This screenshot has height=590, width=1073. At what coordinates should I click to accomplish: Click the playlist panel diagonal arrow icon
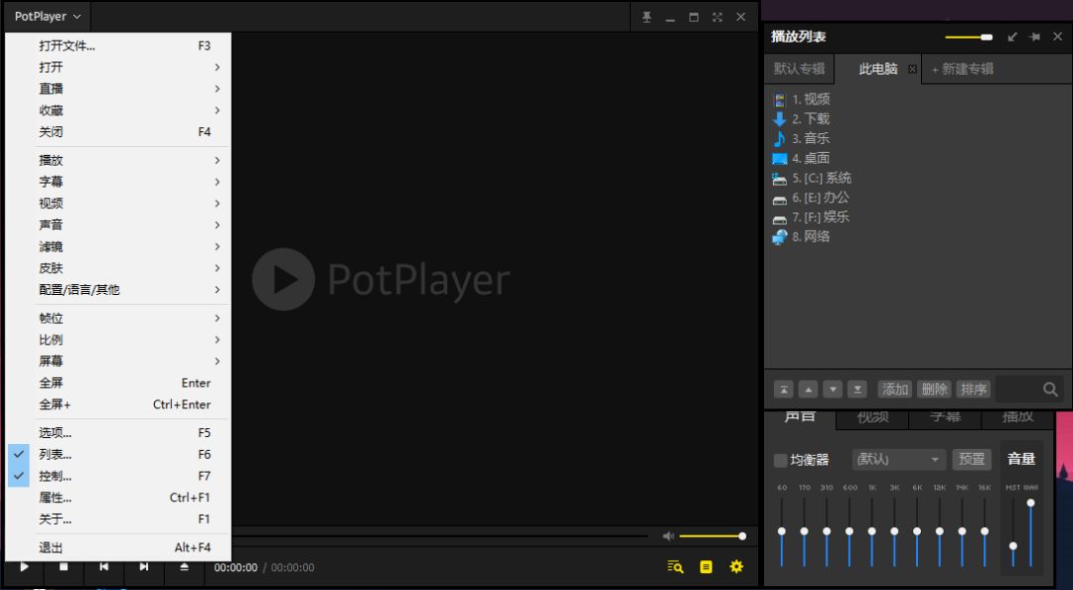pyautogui.click(x=1012, y=37)
